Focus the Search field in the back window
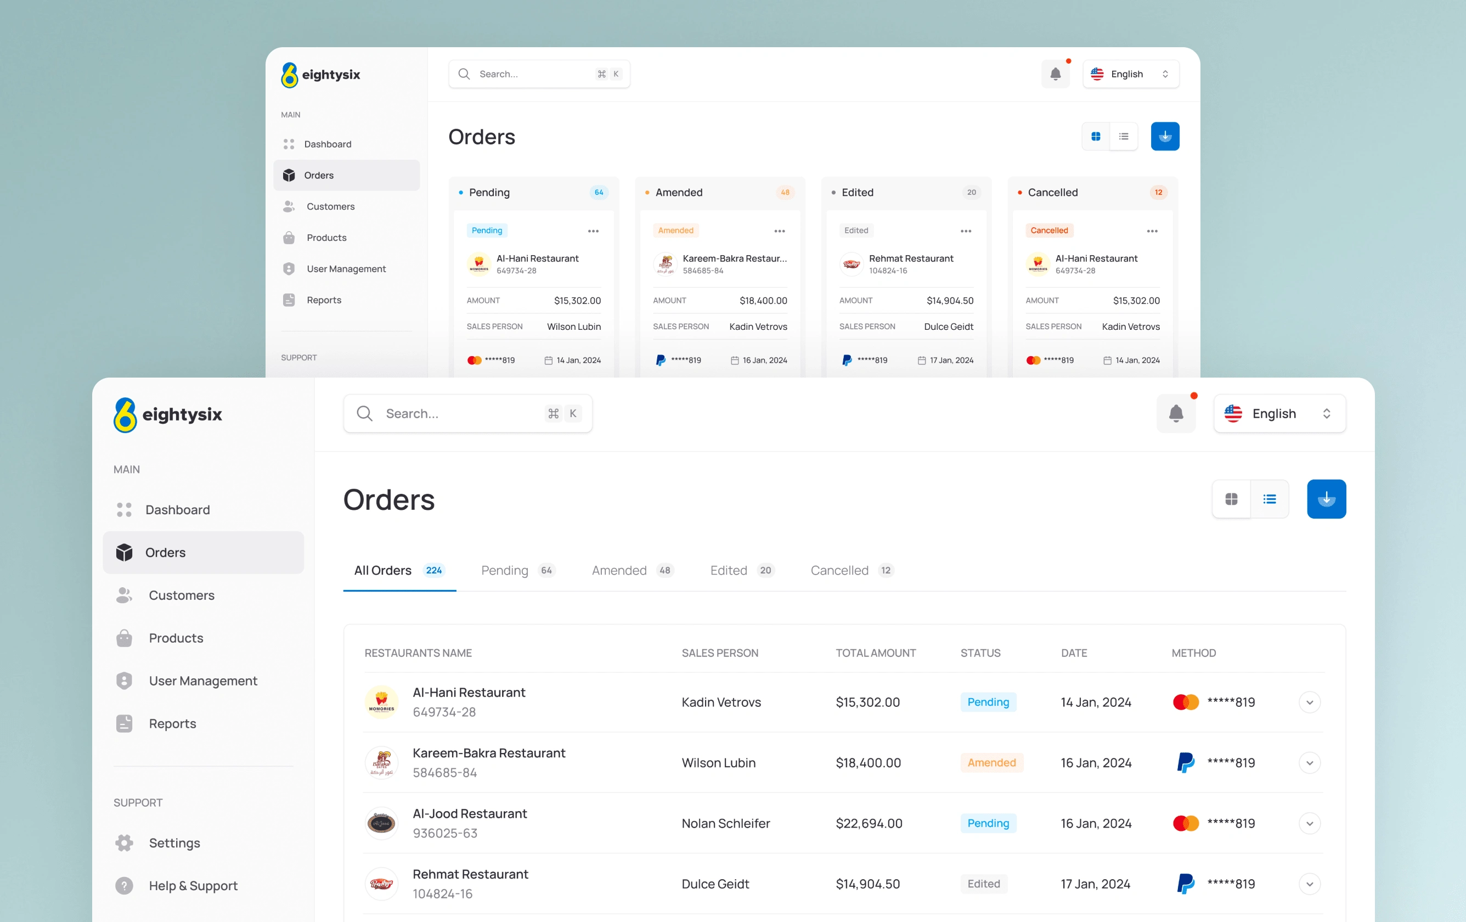 539,74
